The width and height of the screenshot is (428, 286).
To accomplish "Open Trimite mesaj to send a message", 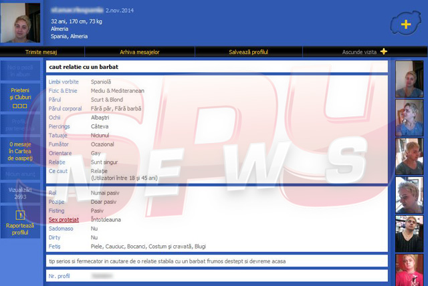I will 41,51.
